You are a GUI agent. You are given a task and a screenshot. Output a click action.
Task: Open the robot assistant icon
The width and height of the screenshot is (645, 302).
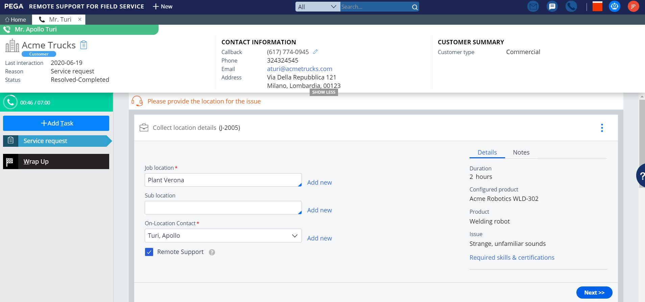614,6
